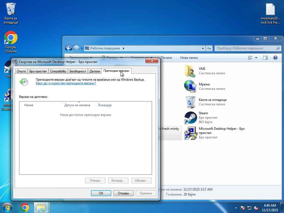The image size is (284, 213).
Task: Switch to the Општо tab
Action: click(21, 71)
